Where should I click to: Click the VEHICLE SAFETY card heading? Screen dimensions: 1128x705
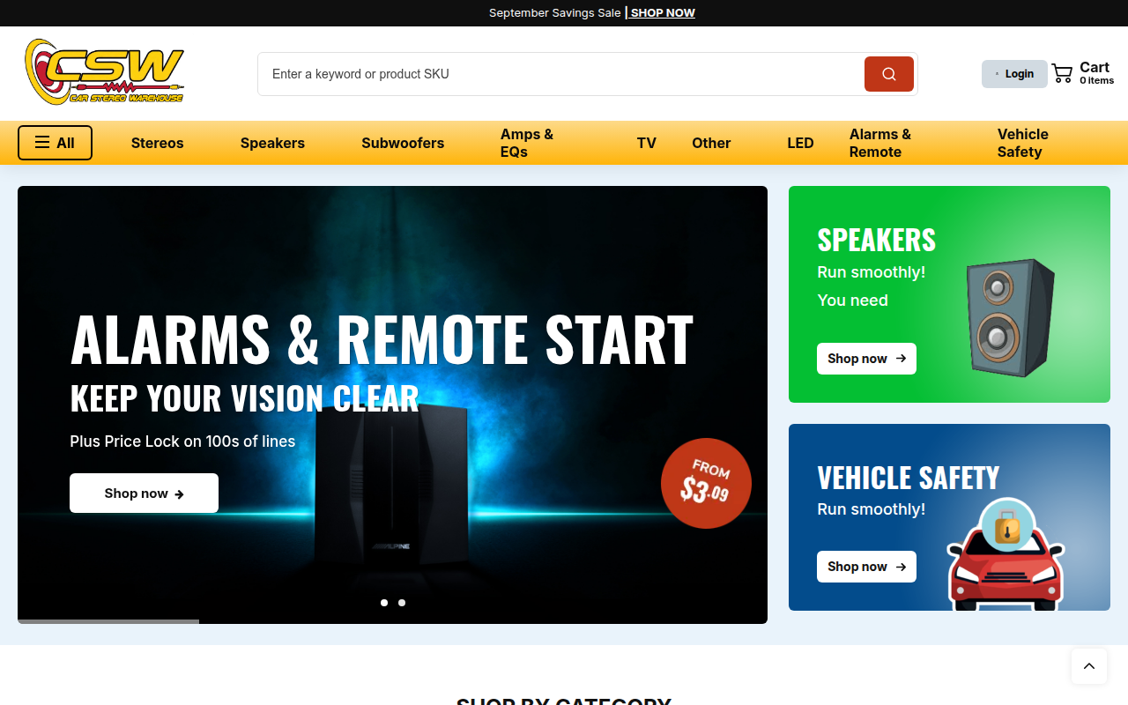[x=909, y=478]
